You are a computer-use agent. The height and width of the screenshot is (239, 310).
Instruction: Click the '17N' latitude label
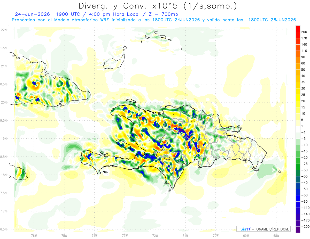tap(4, 211)
